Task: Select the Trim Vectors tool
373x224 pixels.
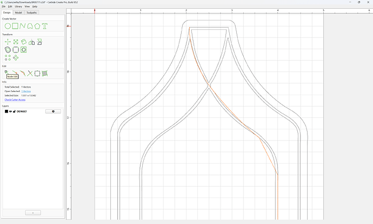Action: [x=30, y=74]
